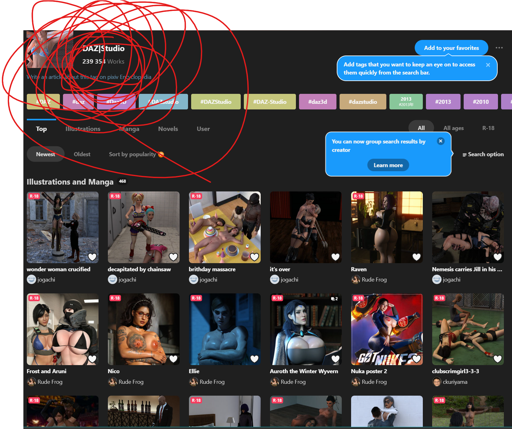512x429 pixels.
Task: Click the multi-page '2' badge on Auroth
Action: pyautogui.click(x=335, y=299)
